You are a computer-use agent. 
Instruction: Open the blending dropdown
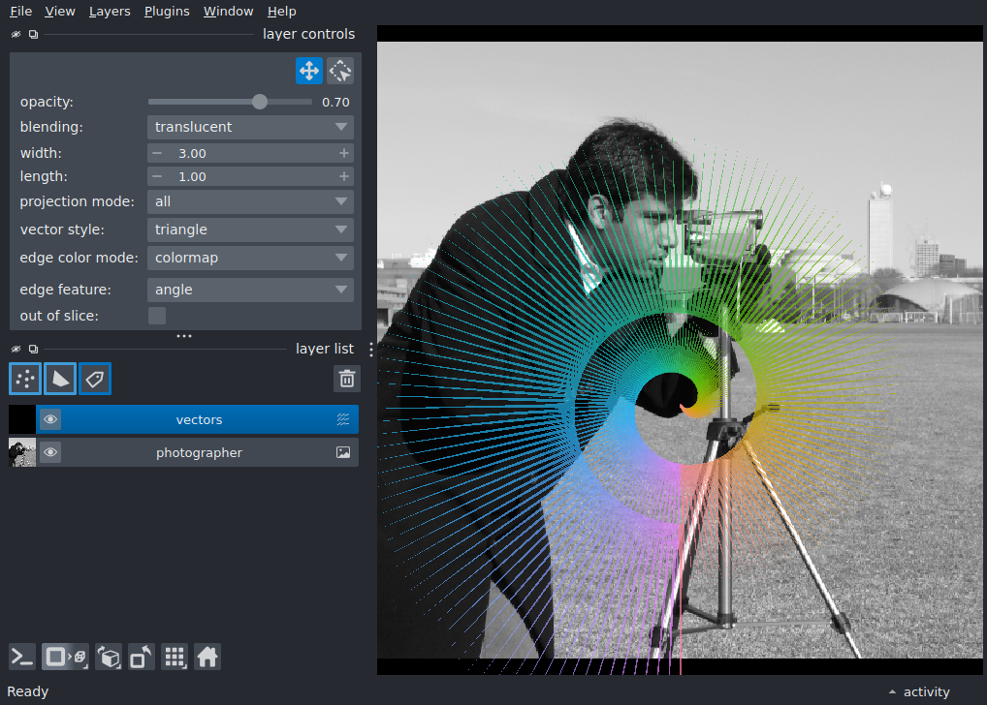tap(250, 127)
